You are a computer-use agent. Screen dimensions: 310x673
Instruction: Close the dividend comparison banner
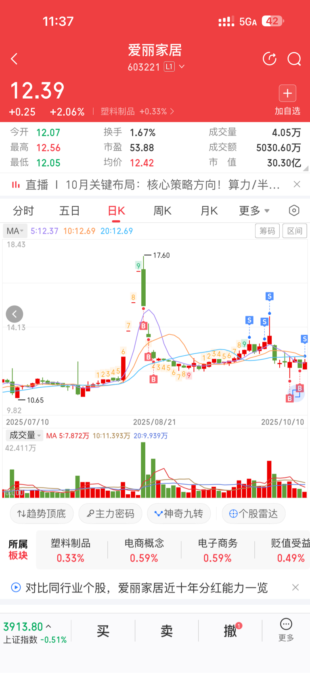click(x=295, y=587)
